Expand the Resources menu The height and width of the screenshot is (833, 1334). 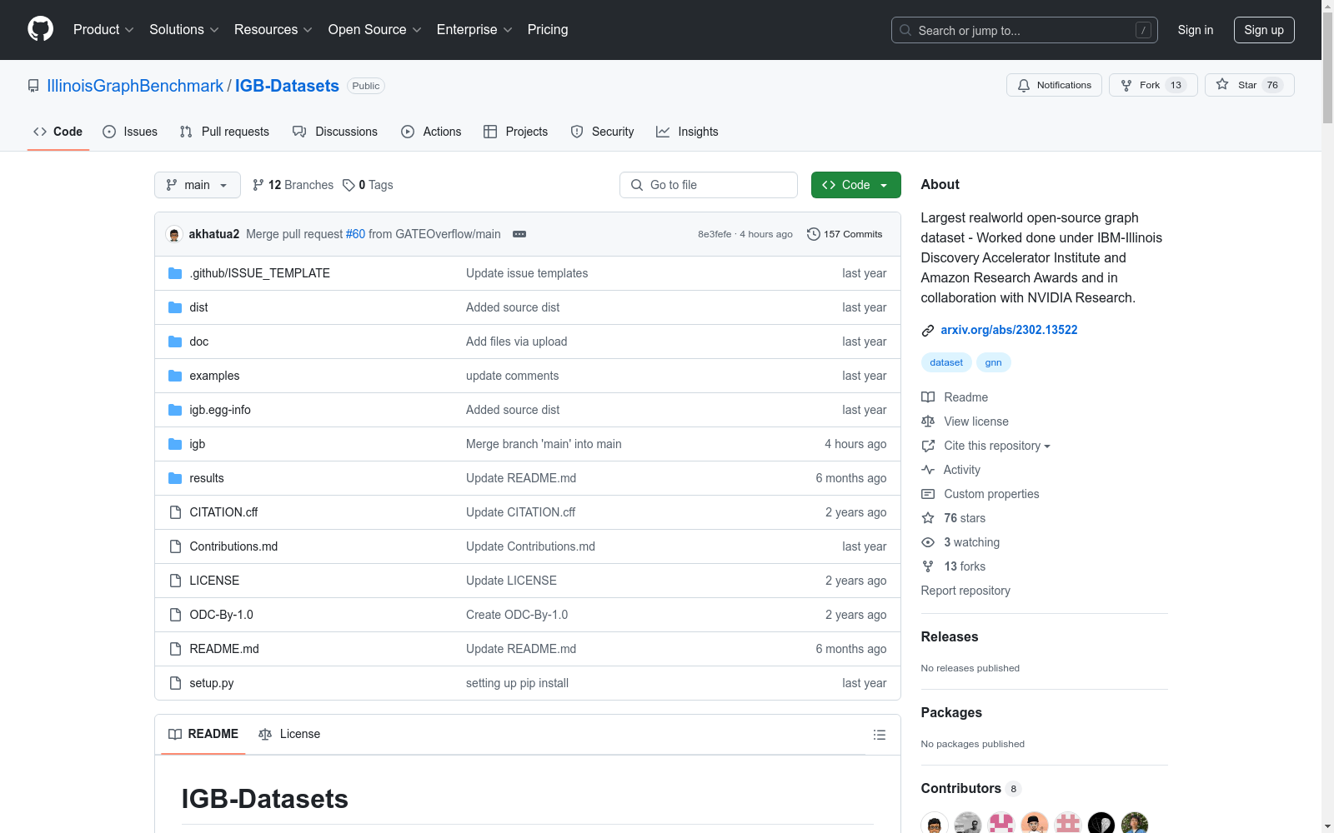click(x=273, y=30)
